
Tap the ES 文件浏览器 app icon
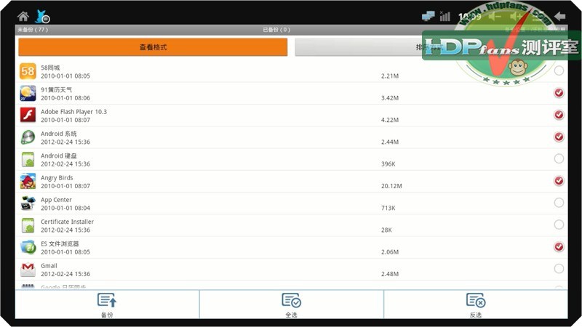(x=28, y=247)
